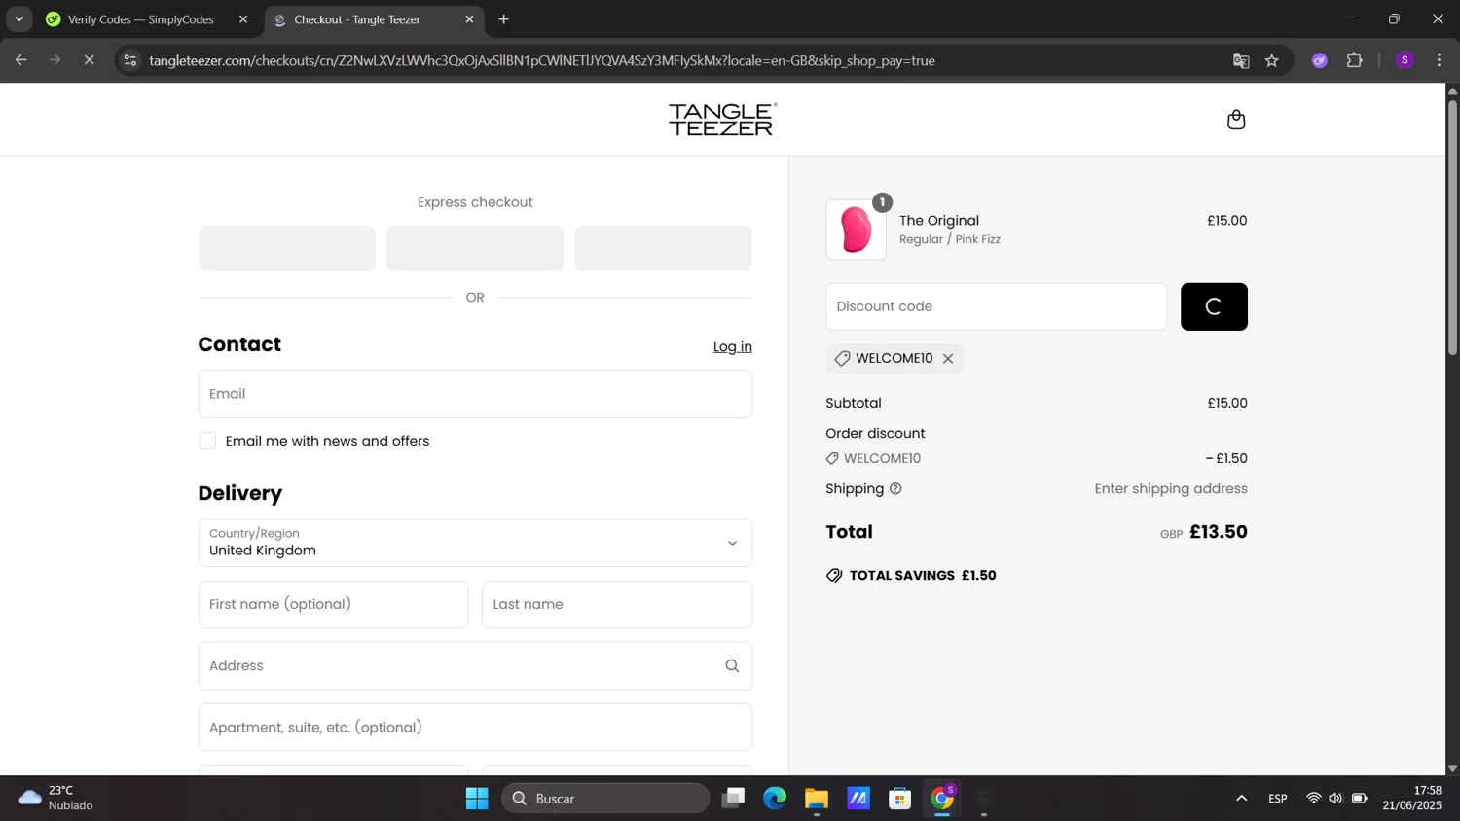Open the tab search dropdown arrow
1460x821 pixels.
pyautogui.click(x=18, y=19)
